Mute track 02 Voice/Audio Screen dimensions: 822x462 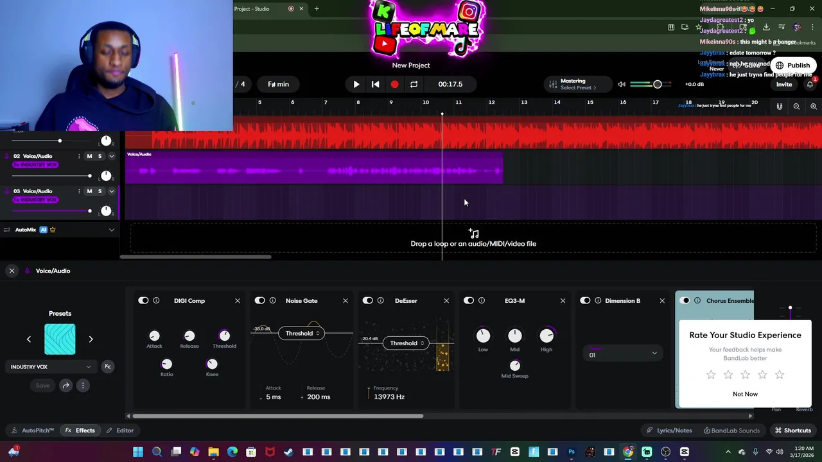tap(89, 156)
